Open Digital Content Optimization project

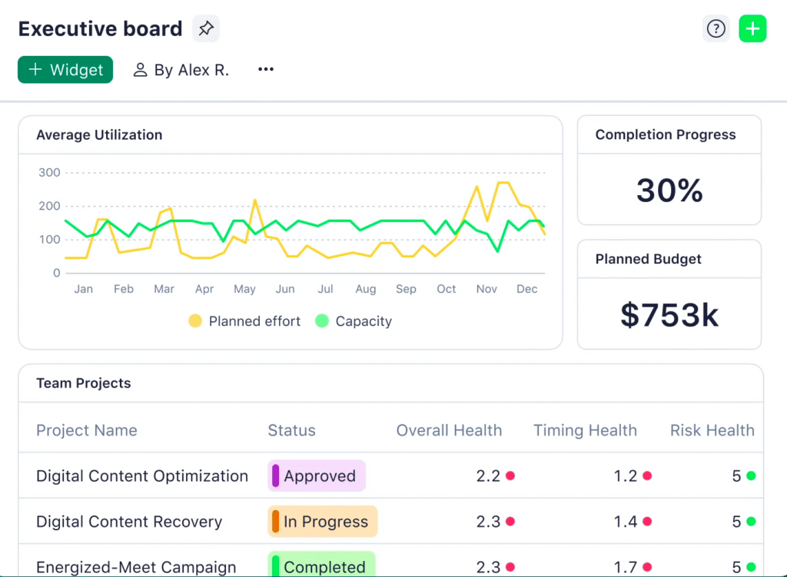tap(142, 476)
